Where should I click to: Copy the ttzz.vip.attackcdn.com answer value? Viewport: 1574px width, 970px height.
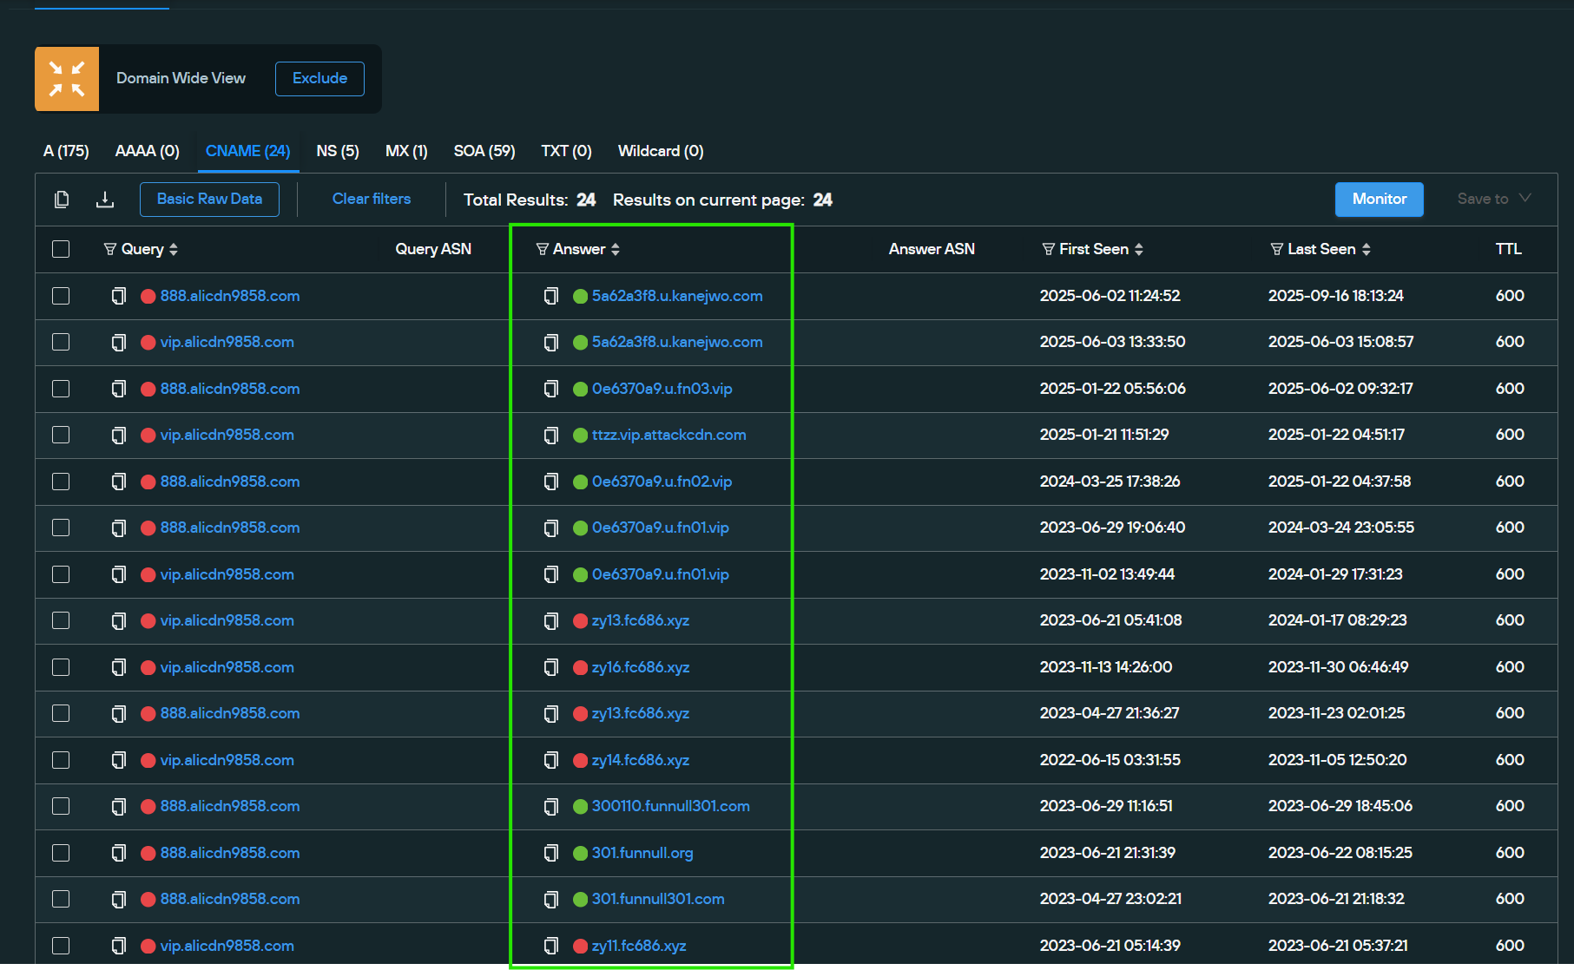click(x=550, y=436)
